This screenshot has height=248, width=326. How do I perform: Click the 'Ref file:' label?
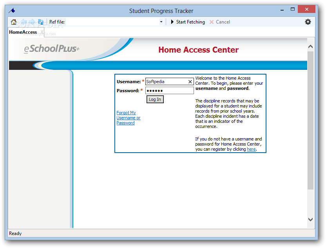coord(57,22)
